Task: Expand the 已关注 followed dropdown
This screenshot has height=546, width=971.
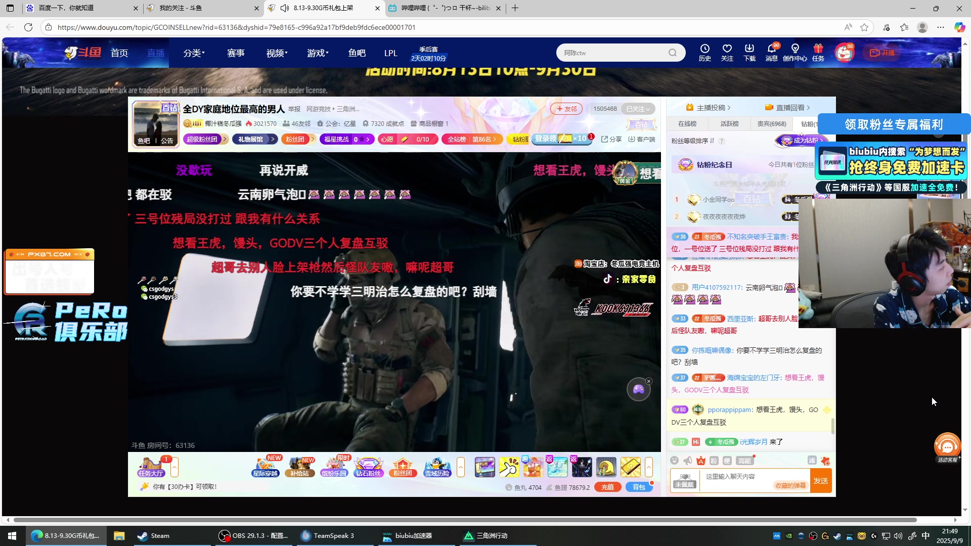Action: (638, 109)
